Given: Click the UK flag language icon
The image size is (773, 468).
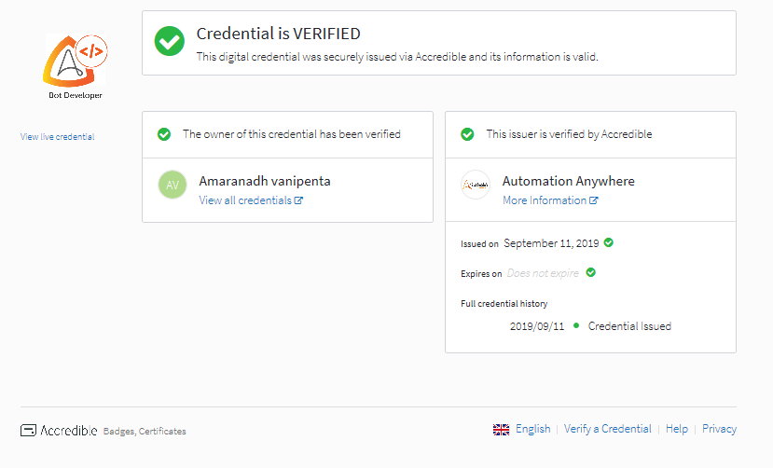Looking at the screenshot, I should [x=502, y=430].
